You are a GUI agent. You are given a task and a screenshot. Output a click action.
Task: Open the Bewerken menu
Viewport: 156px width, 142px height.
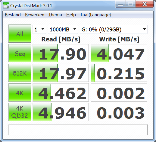35,15
